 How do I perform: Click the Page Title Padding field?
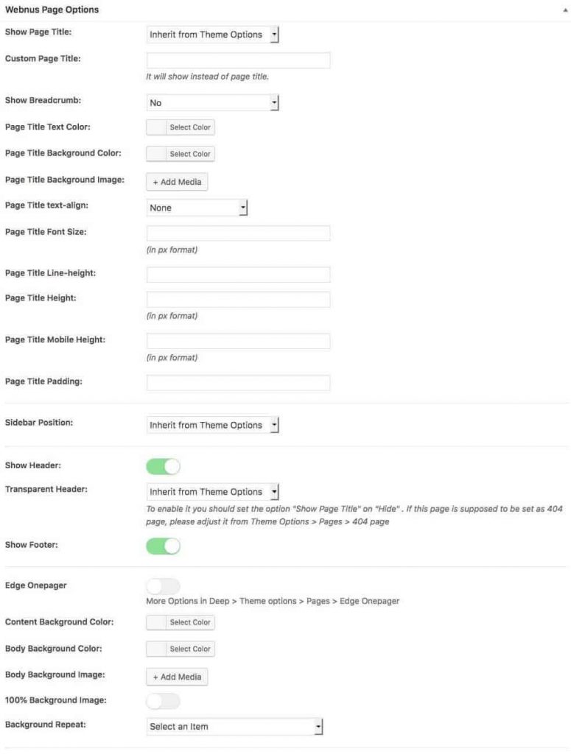point(238,383)
